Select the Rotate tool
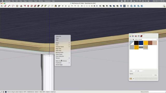This screenshot has height=93, width=166. coord(32,6)
